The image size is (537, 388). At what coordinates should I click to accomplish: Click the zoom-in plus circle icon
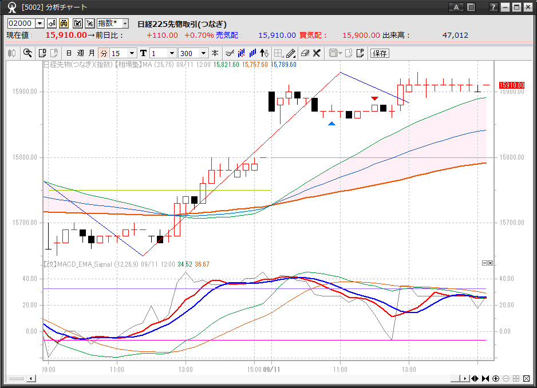click(495, 378)
